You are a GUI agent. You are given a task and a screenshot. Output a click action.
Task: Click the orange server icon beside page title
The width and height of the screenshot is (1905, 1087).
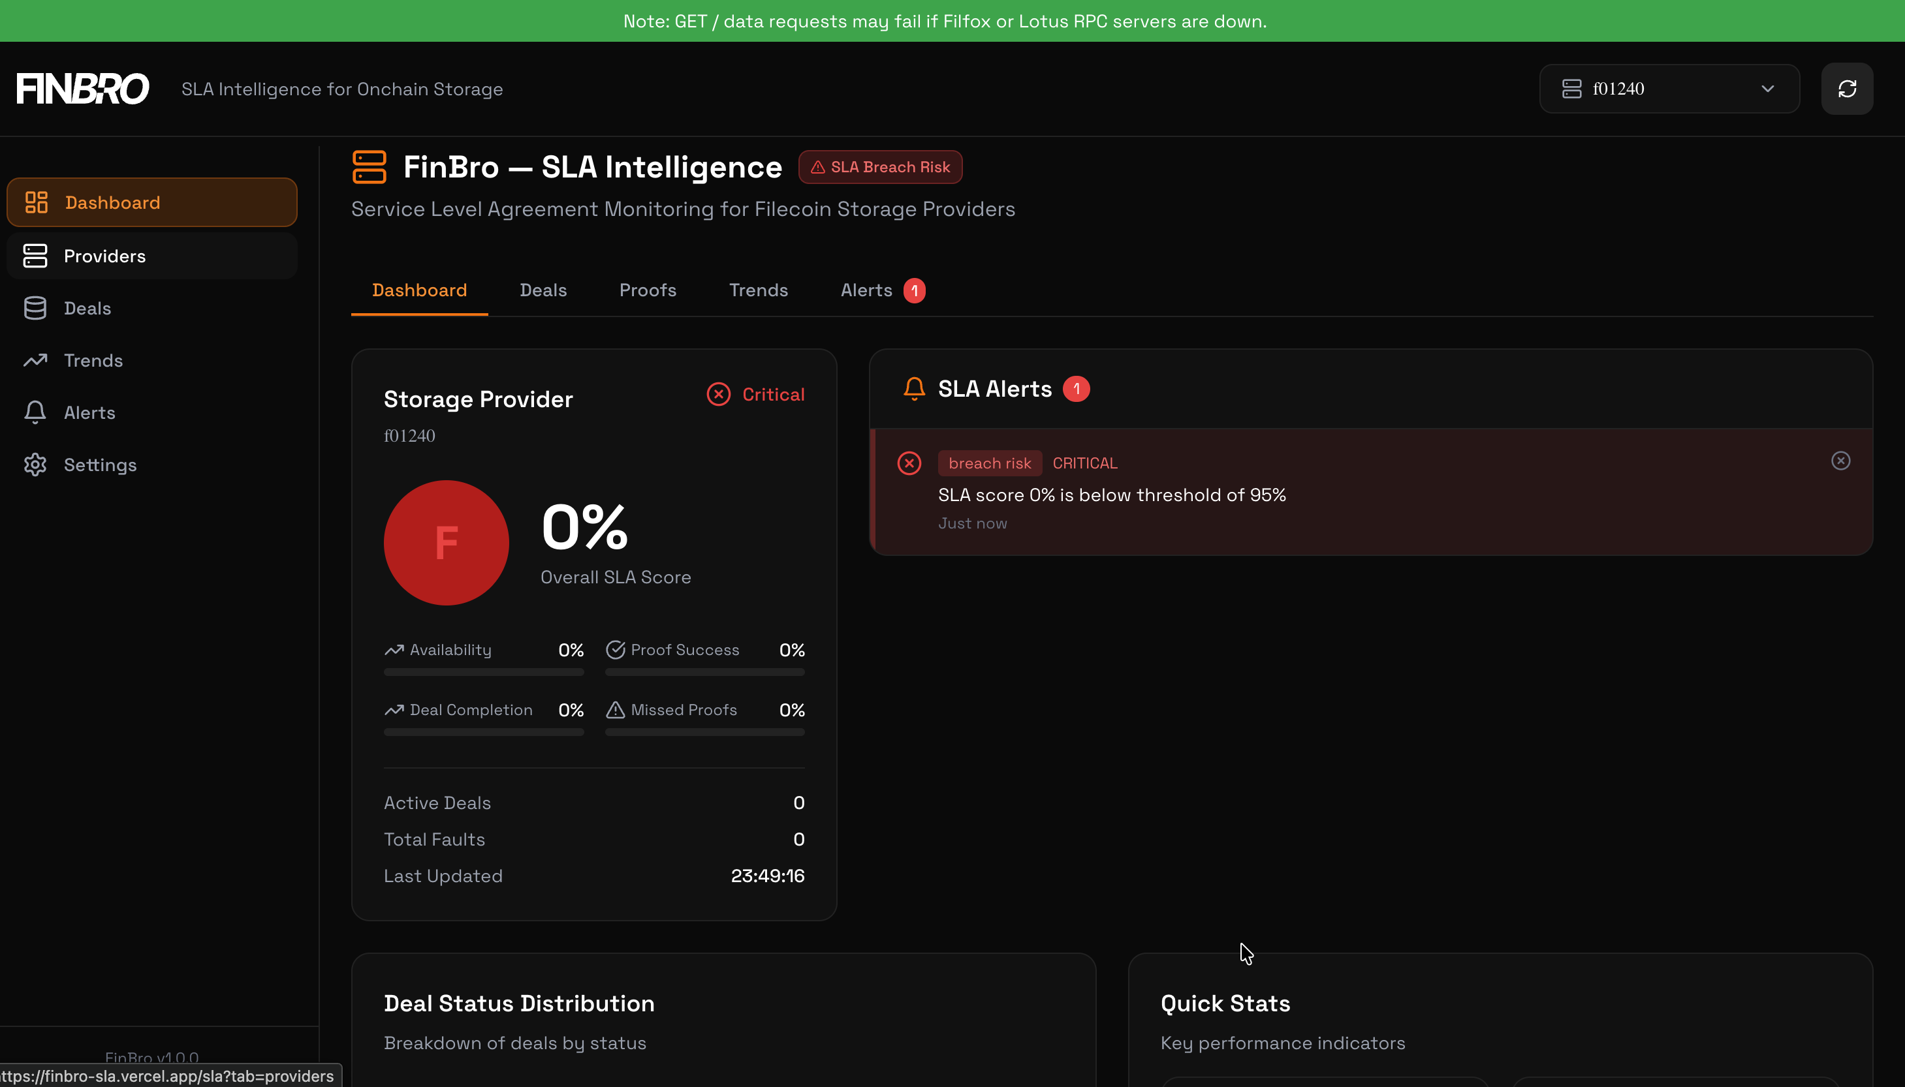click(369, 167)
